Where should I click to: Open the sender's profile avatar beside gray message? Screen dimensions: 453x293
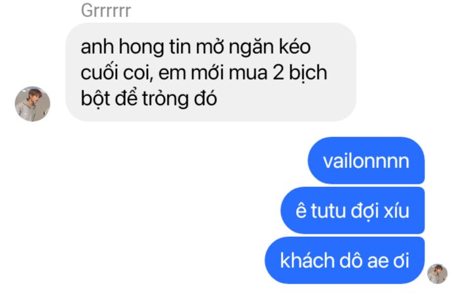pos(32,104)
